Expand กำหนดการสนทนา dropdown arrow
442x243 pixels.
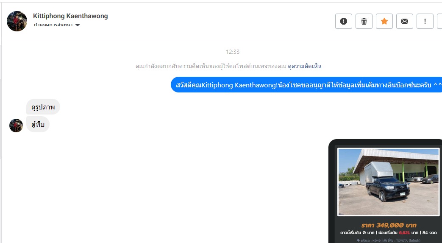(x=78, y=25)
